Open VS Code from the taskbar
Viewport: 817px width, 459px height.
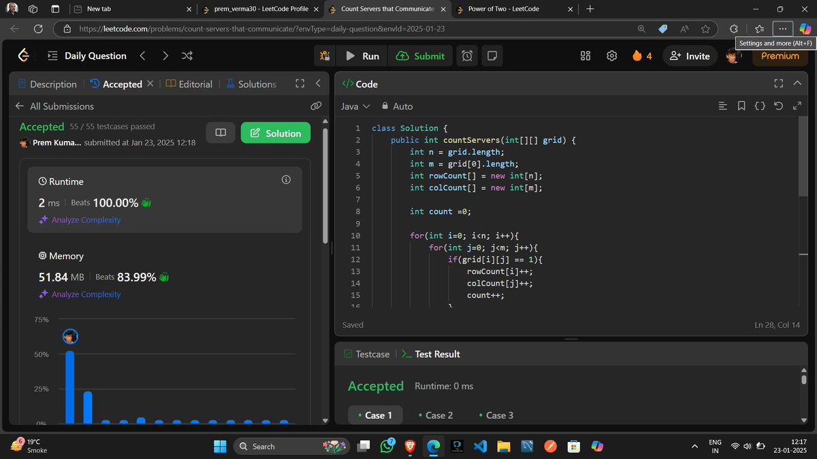click(x=480, y=446)
